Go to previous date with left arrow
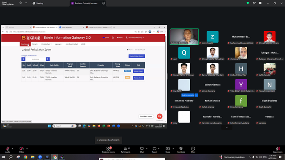 pos(24,59)
